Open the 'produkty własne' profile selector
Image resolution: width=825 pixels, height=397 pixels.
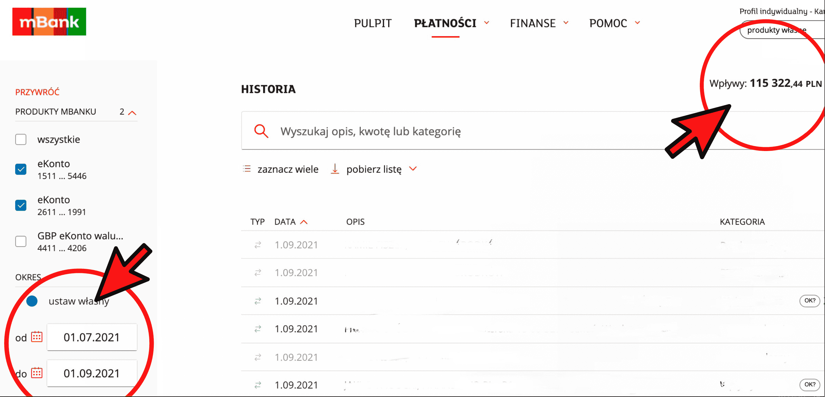coord(782,30)
